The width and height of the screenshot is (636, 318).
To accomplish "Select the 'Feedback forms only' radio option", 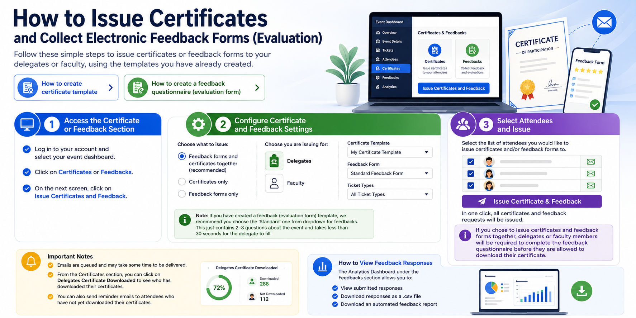I will 182,194.
